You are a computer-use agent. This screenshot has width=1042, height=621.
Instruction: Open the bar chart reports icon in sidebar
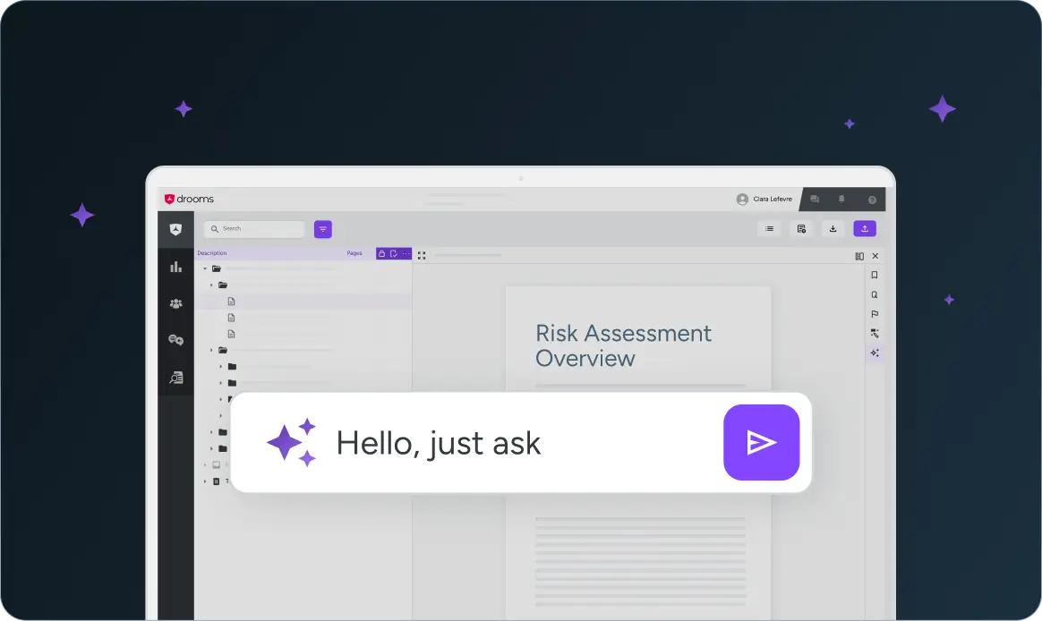coord(175,267)
